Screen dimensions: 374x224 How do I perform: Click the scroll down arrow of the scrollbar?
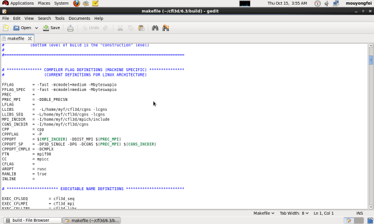tap(371, 207)
